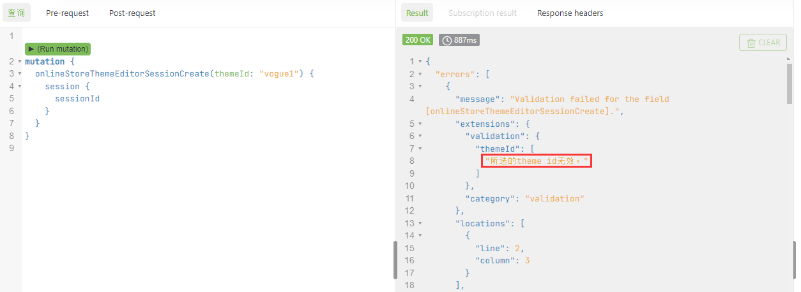This screenshot has height=292, width=801.
Task: Switch to the Pre-request tab
Action: (x=67, y=13)
